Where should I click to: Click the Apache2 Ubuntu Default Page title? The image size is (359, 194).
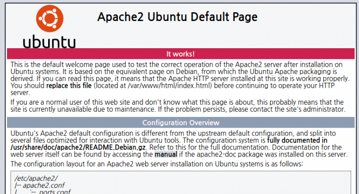pyautogui.click(x=178, y=17)
